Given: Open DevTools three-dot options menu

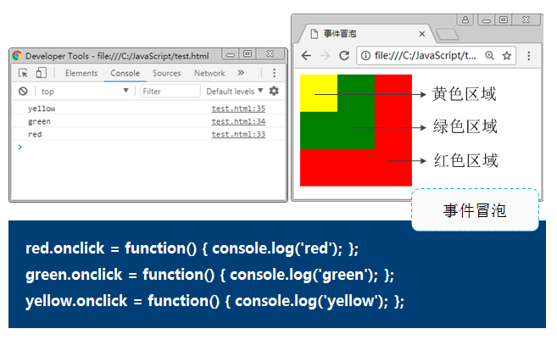Looking at the screenshot, I should tap(275, 73).
